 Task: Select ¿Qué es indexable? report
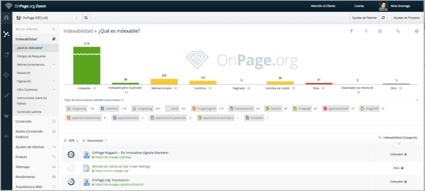point(36,48)
